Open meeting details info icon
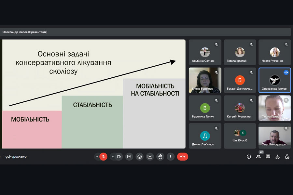This screenshot has height=195, width=293. click(x=249, y=157)
